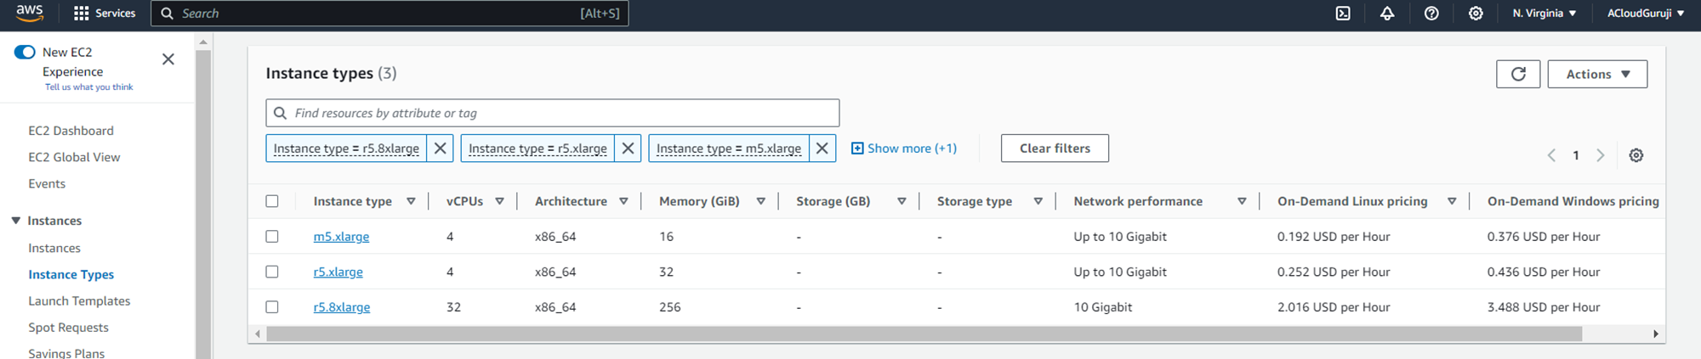Open table preferences gear icon
The height and width of the screenshot is (359, 1701).
pyautogui.click(x=1636, y=155)
